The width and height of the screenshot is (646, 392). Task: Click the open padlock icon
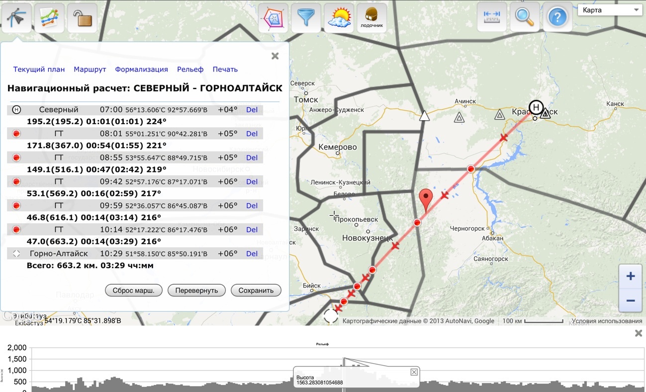82,17
